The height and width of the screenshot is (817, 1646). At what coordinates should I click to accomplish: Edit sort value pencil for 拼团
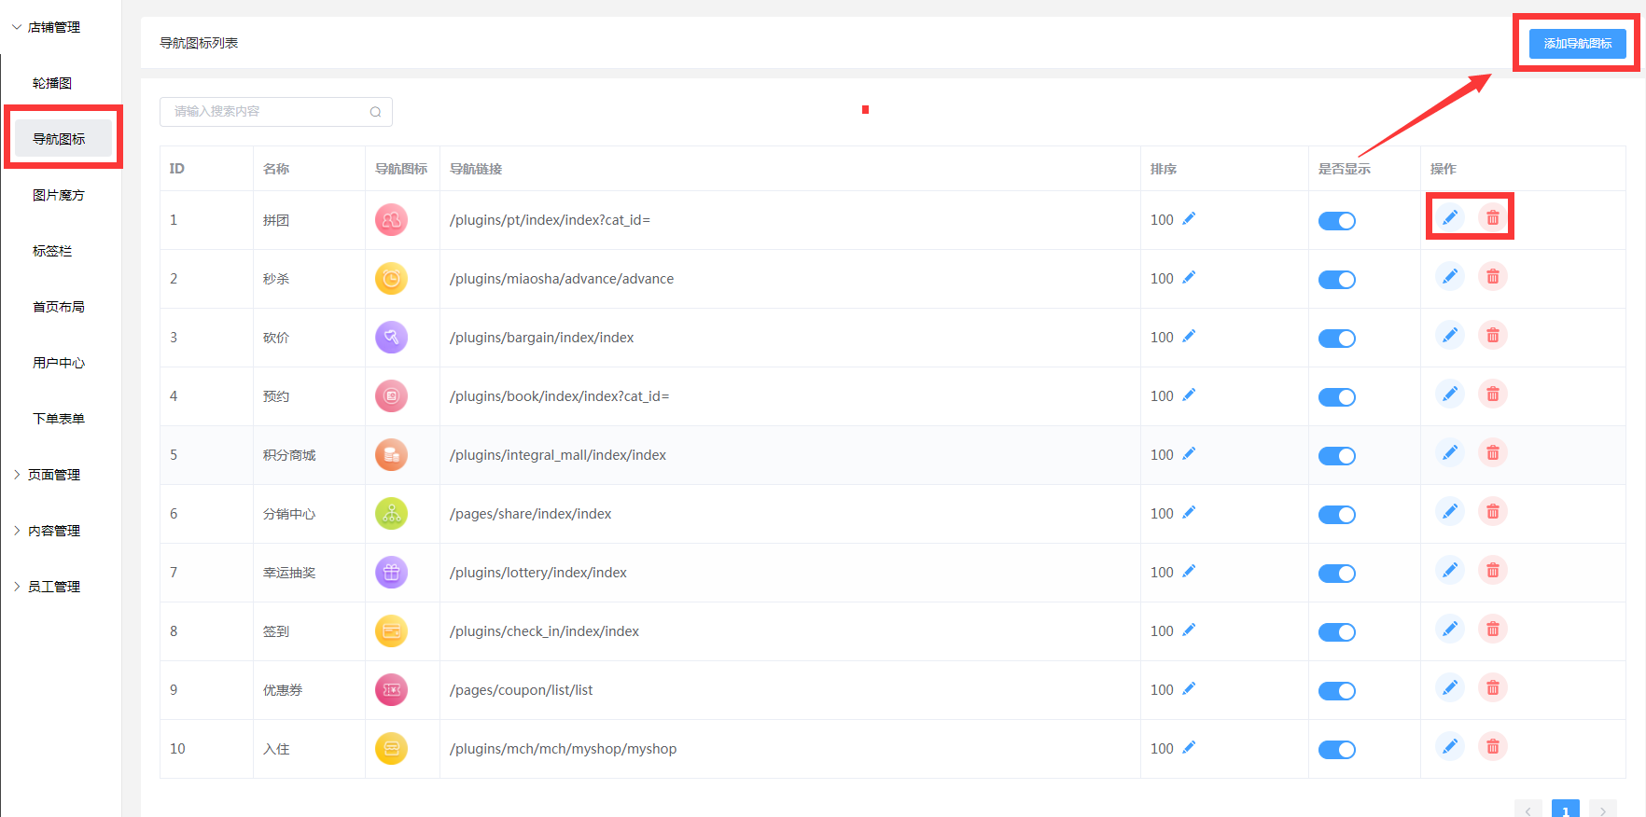(1189, 218)
